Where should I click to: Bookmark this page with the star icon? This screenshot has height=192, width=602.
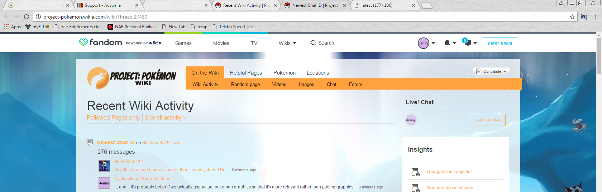point(572,17)
